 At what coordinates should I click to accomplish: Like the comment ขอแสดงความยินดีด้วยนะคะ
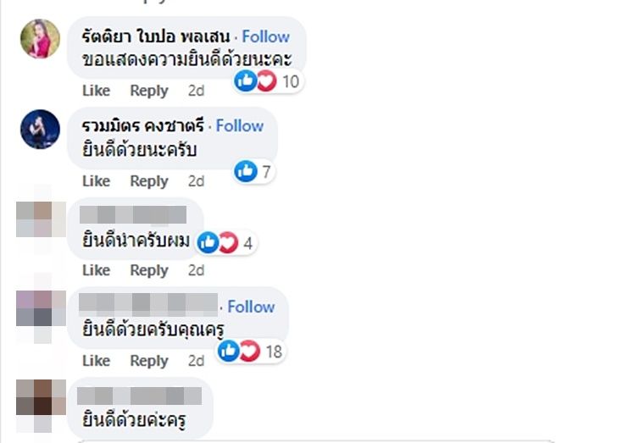coord(96,91)
